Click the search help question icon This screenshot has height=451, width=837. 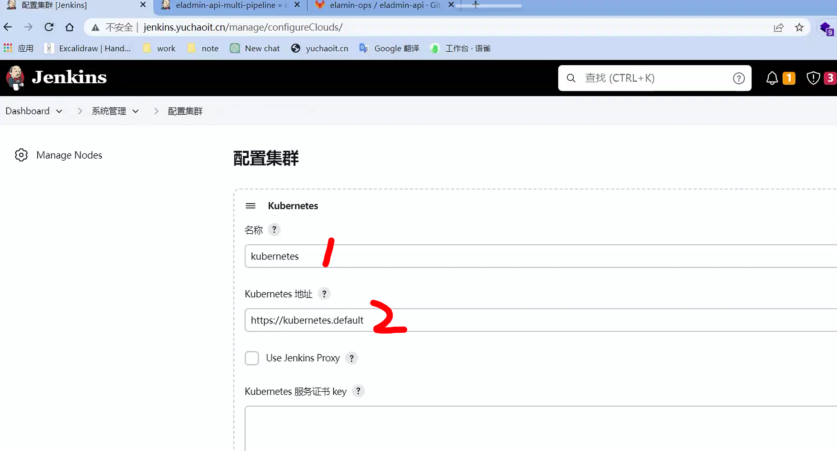click(738, 78)
